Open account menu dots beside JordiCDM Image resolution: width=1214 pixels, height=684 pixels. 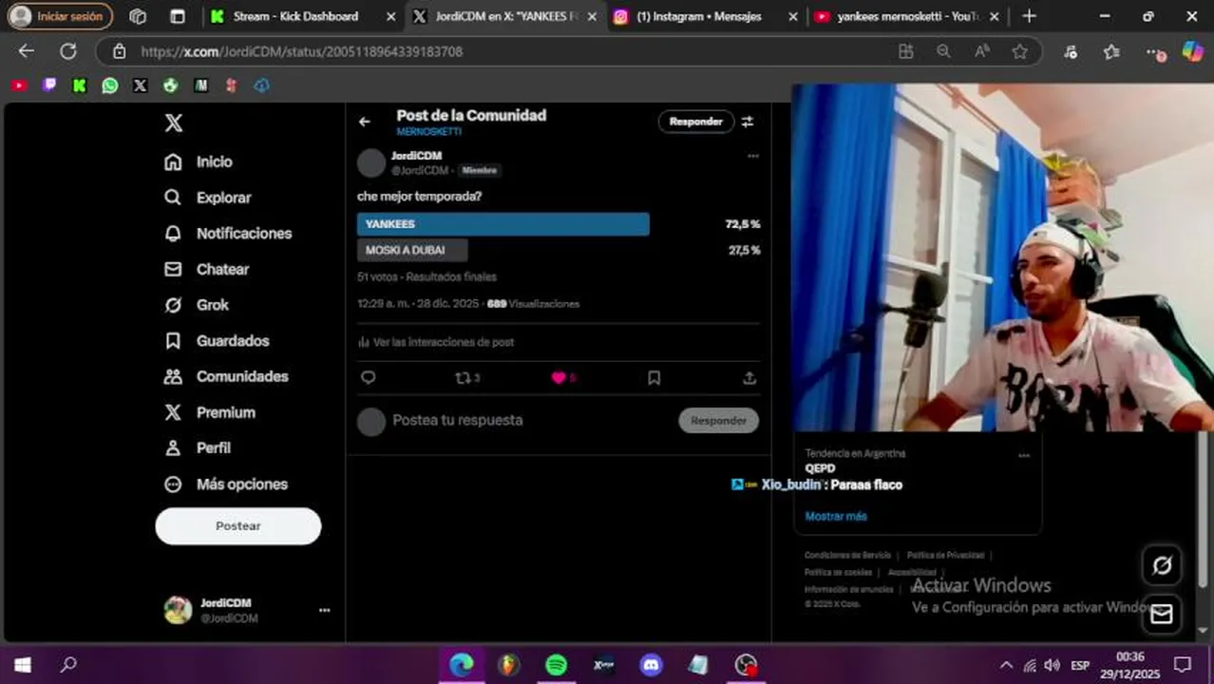(324, 610)
